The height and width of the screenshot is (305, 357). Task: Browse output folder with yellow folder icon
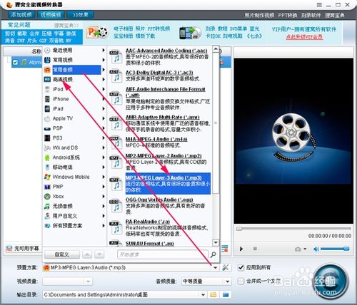click(213, 295)
